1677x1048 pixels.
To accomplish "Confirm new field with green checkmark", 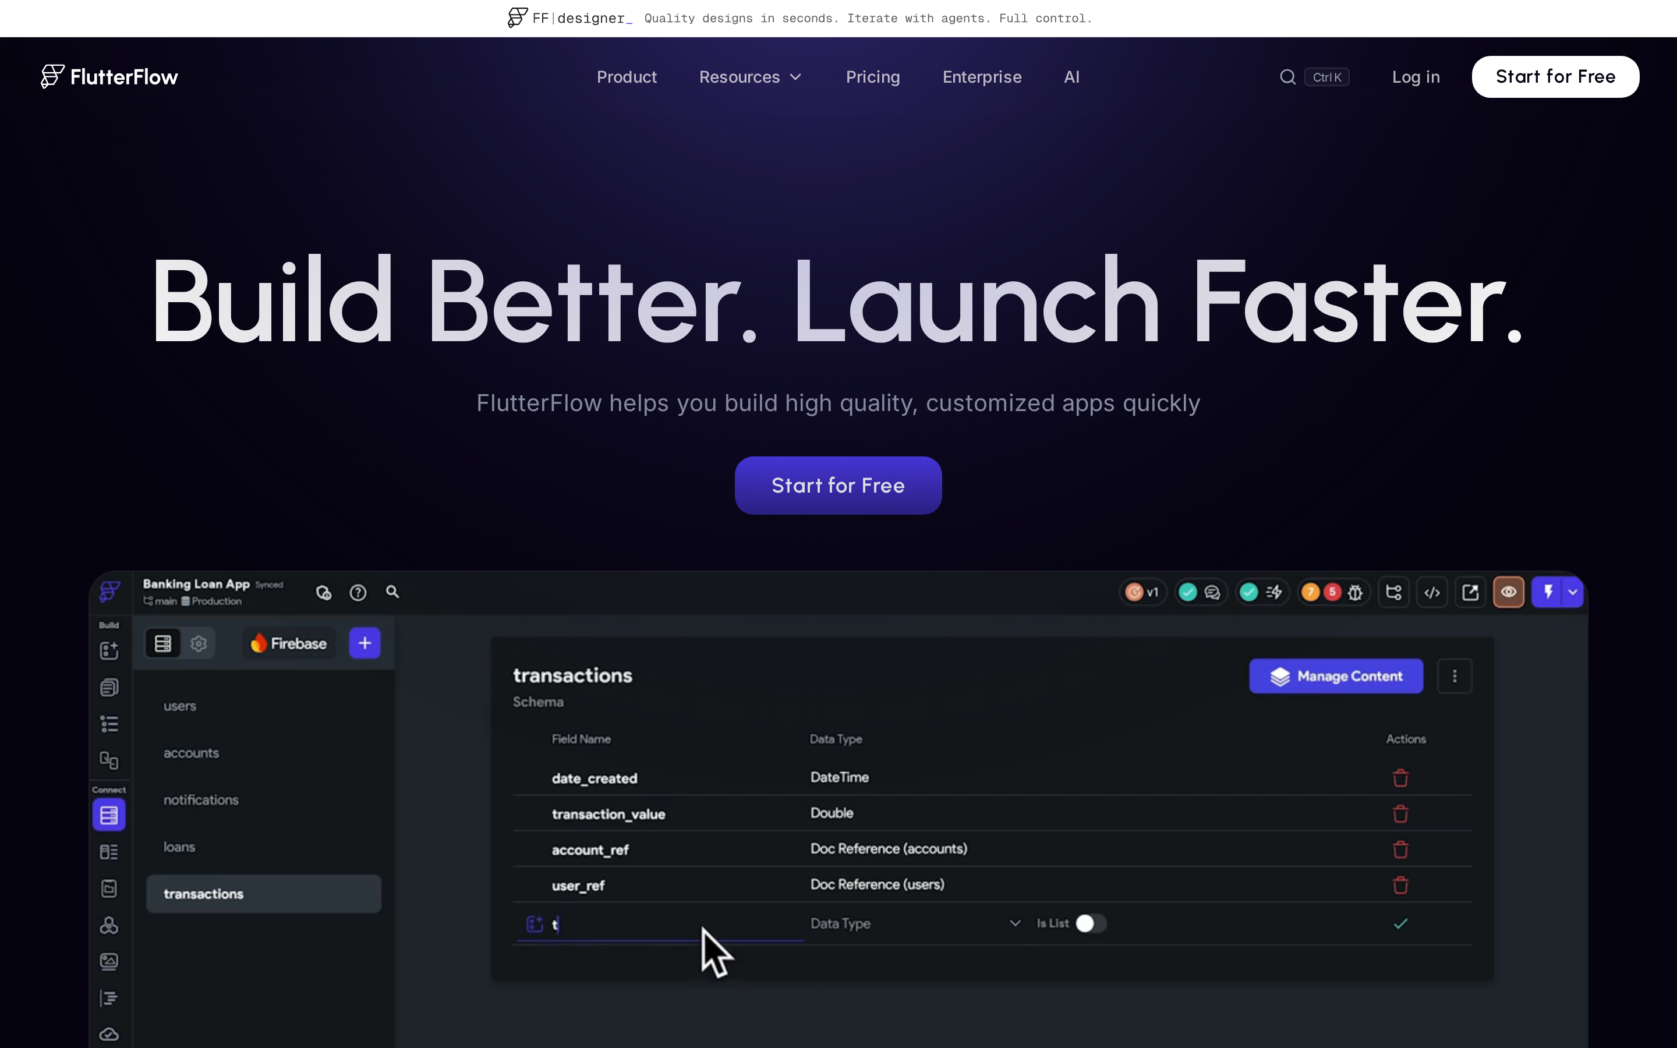I will [x=1400, y=923].
